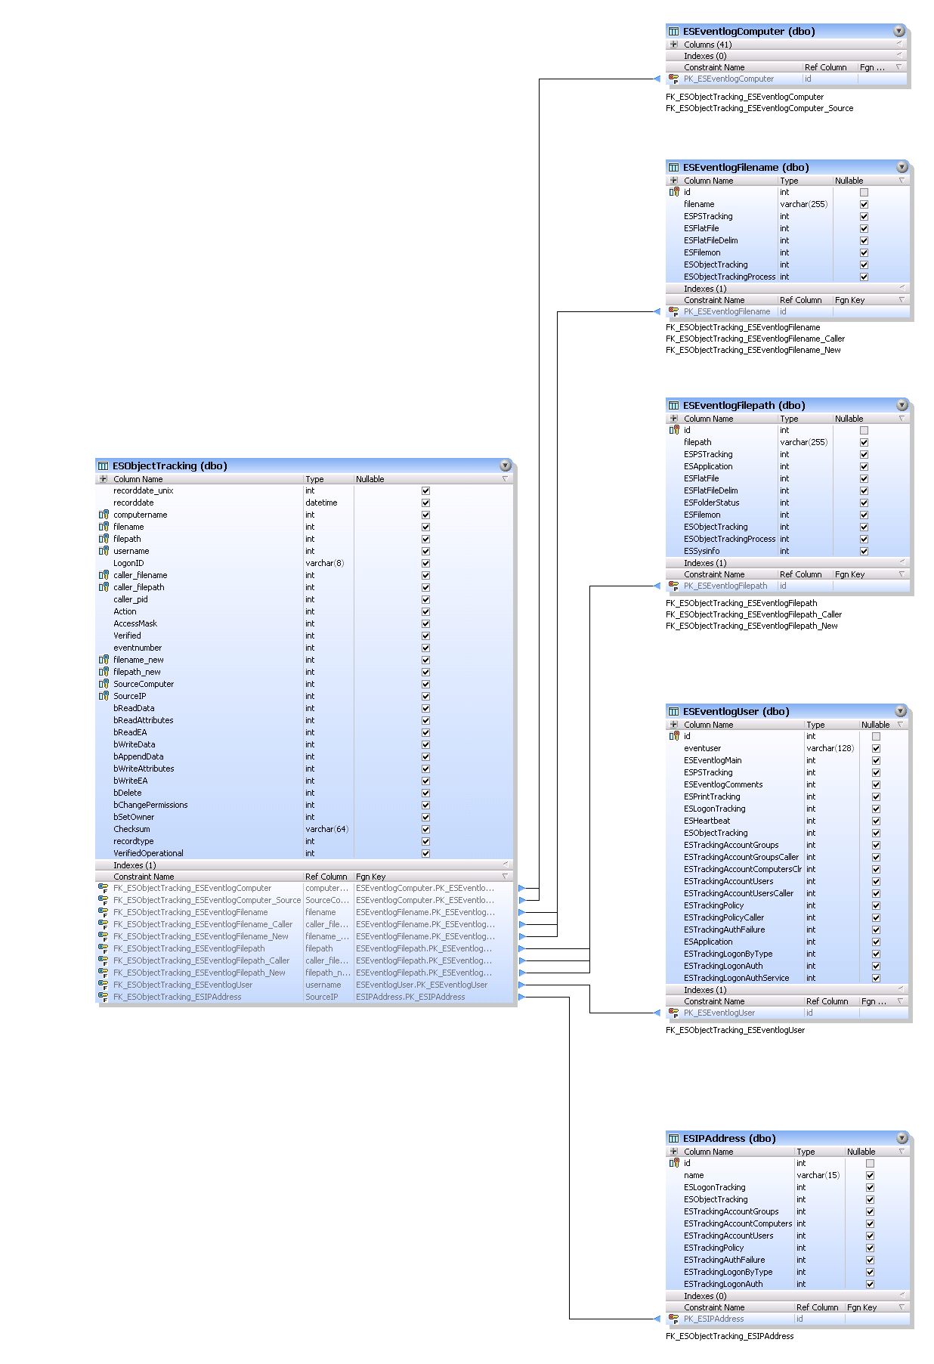Toggle Nullable checkbox for filepath in ESEventlogFilepath
The height and width of the screenshot is (1364, 934).
point(864,442)
